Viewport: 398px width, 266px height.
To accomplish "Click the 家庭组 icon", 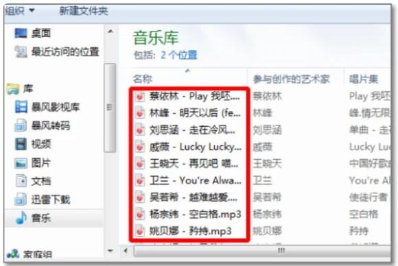I will (x=13, y=254).
